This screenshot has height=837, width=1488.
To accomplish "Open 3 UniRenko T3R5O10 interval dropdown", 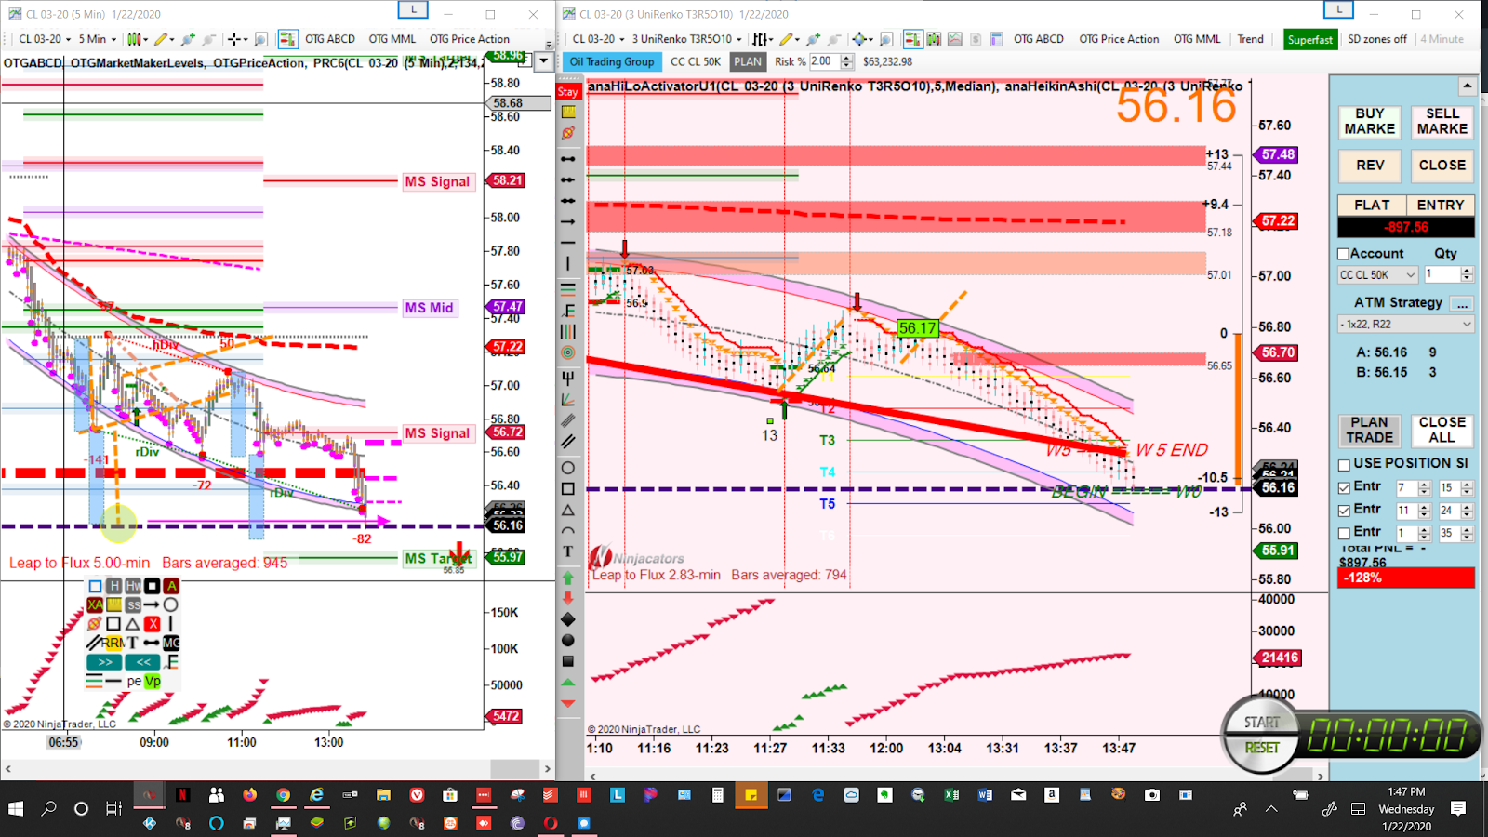I will click(x=686, y=39).
